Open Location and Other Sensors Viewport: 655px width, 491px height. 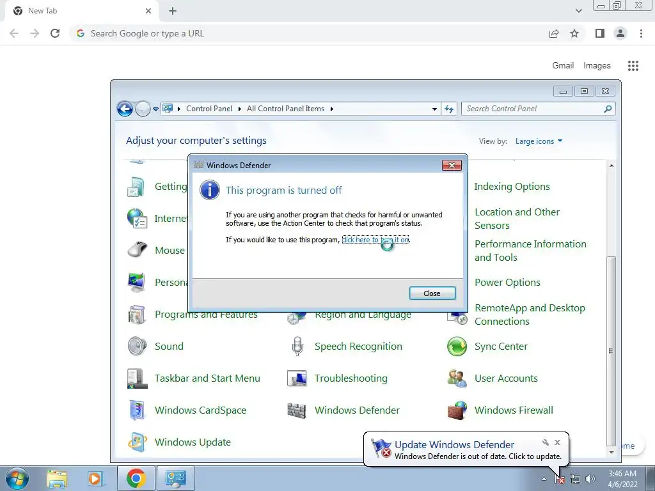pos(517,219)
